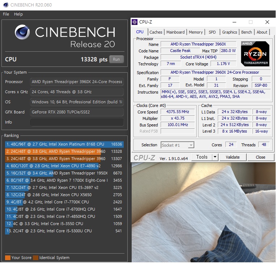
Task: Click the Instructions list starting MMX(+)
Action: [216, 94]
